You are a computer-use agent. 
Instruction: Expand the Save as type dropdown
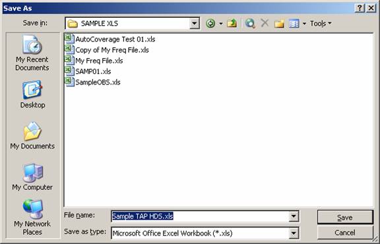point(294,233)
